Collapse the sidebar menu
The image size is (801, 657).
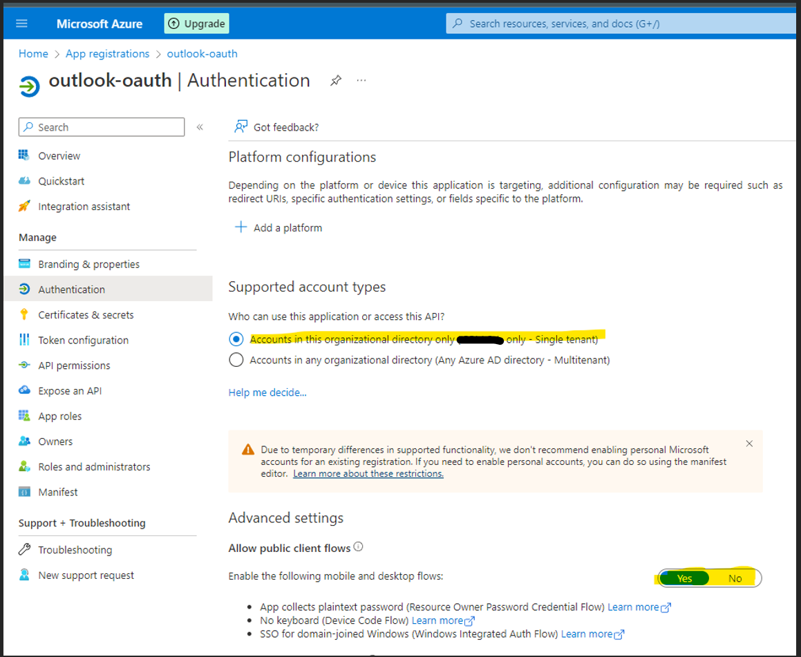(x=200, y=127)
